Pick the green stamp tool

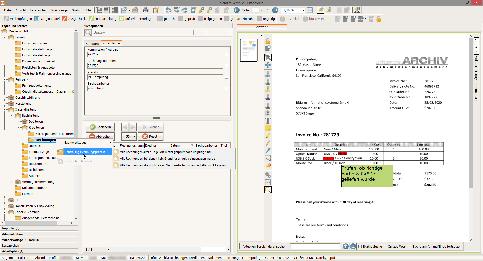coord(268,82)
